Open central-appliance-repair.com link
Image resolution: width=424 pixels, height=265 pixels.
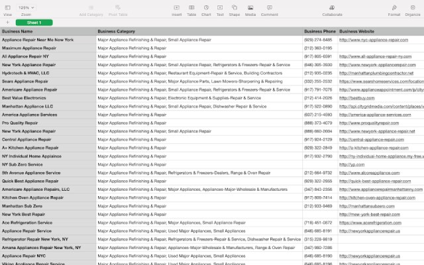tap(372, 140)
